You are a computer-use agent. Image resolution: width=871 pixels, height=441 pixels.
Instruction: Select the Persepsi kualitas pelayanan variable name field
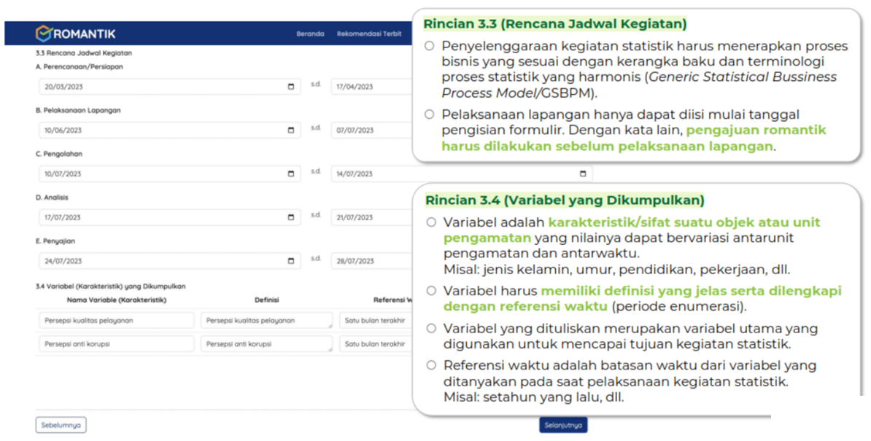117,321
